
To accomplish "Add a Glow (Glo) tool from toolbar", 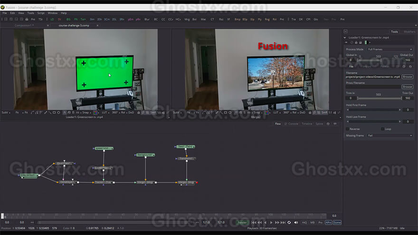I will click(315, 19).
